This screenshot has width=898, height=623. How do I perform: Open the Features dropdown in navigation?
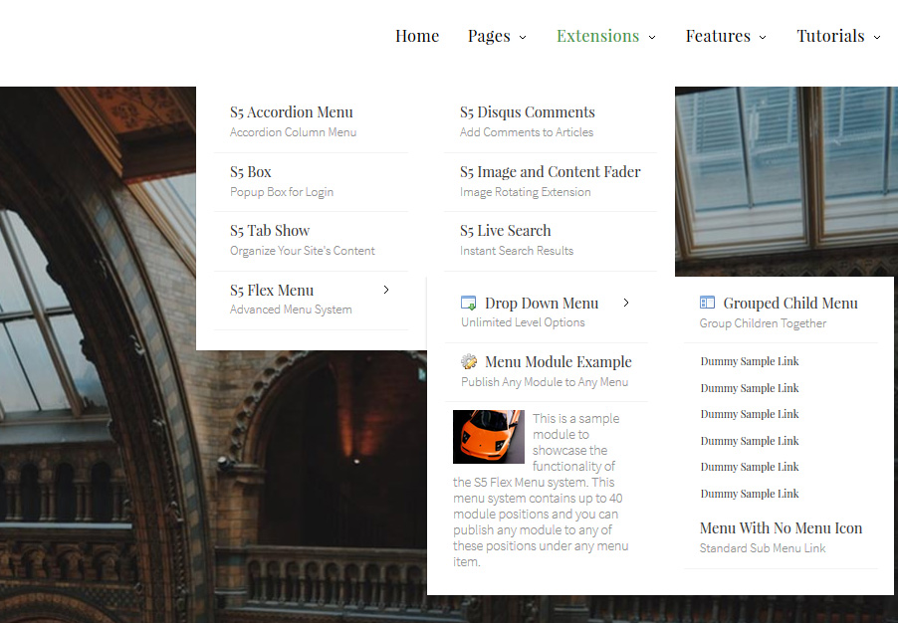pyautogui.click(x=725, y=37)
